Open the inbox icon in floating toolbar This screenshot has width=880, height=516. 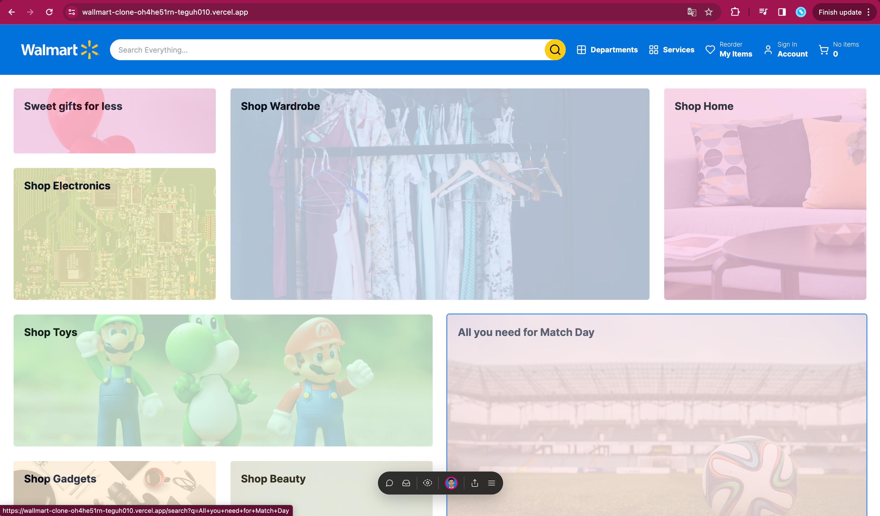[406, 483]
